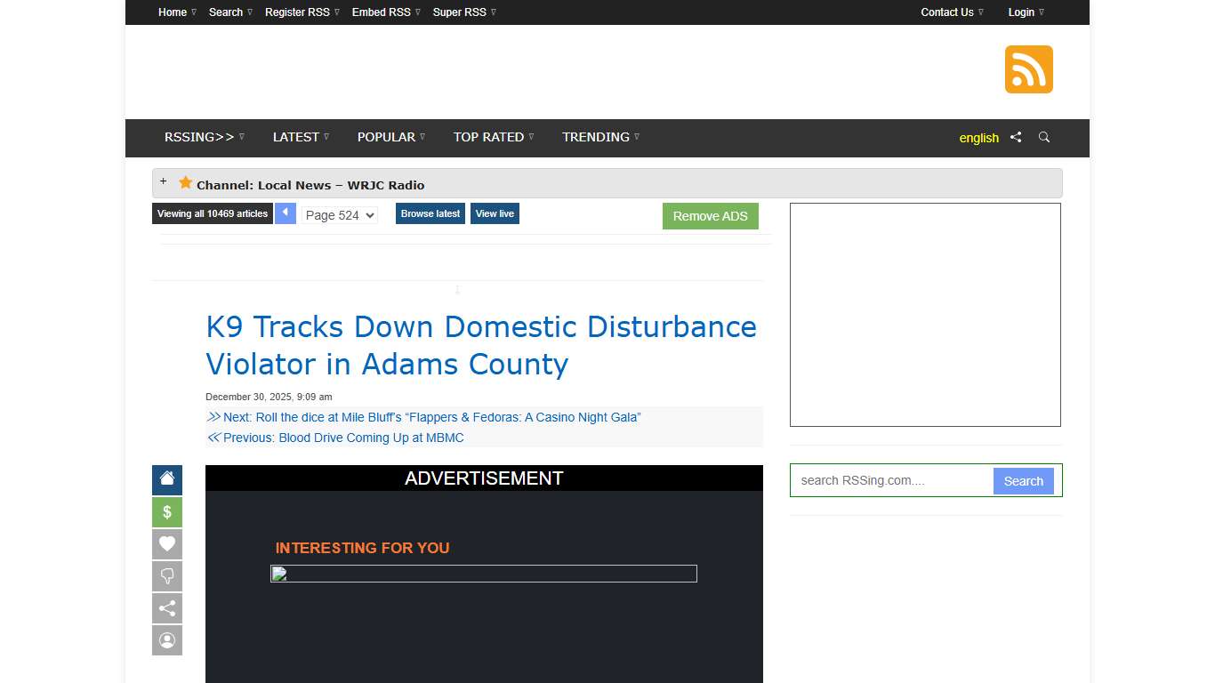The width and height of the screenshot is (1215, 683).
Task: Favorite the channel with star icon
Action: pos(185,182)
